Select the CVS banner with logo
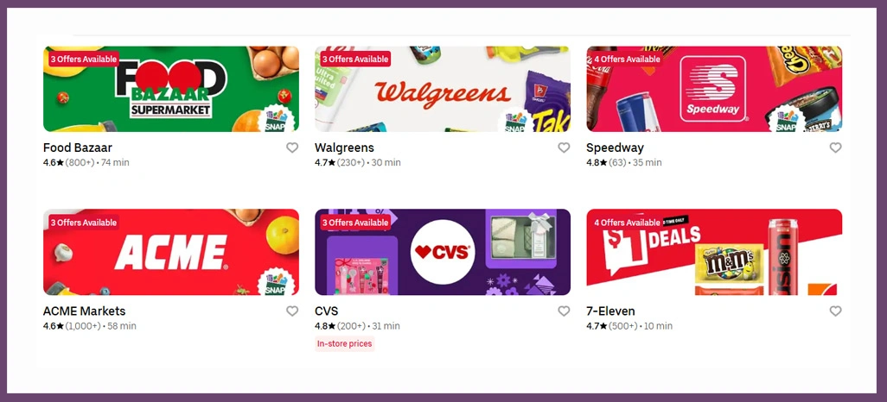Viewport: 887px width, 402px height. tap(443, 253)
